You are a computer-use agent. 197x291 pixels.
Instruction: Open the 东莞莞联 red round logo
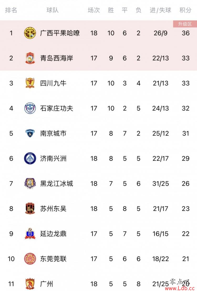pyautogui.click(x=30, y=259)
